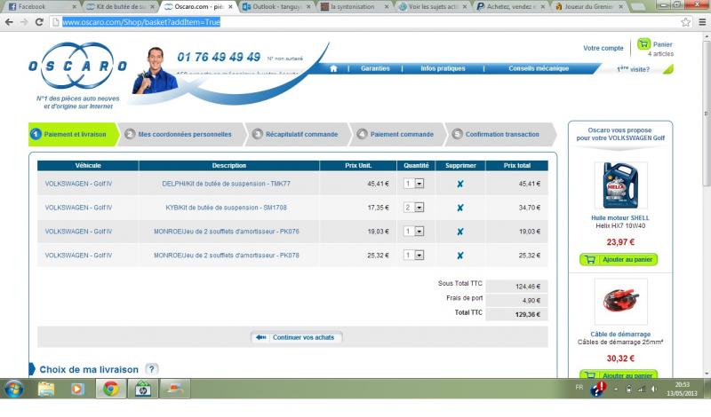
Task: Click the address bar URL
Action: pos(141,21)
